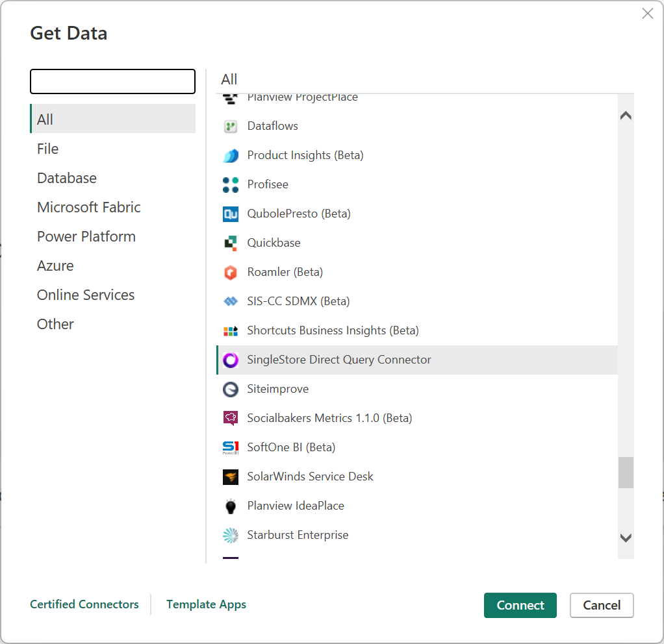The width and height of the screenshot is (664, 644).
Task: Click inside the search connectors field
Action: coord(112,81)
